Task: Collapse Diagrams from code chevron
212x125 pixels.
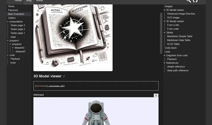Action: pos(164,56)
